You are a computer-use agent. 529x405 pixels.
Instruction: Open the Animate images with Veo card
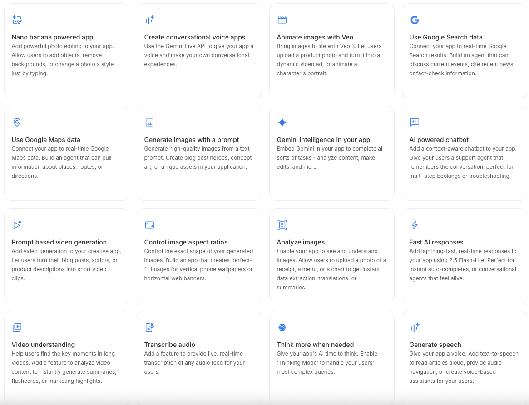[332, 51]
